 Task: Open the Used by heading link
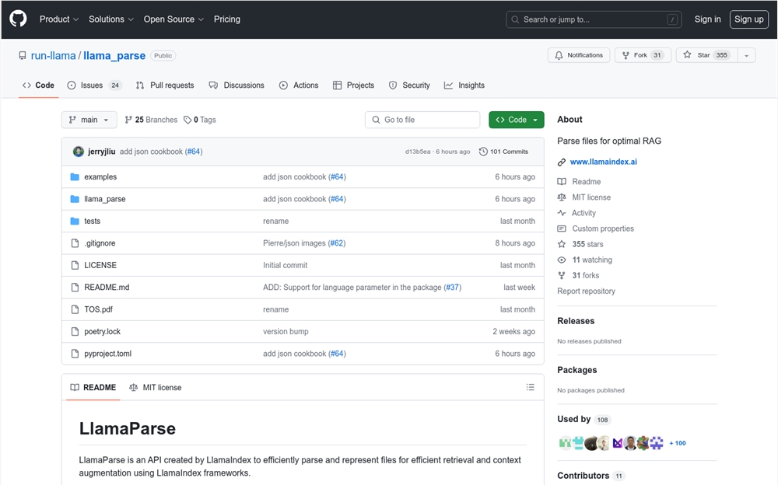(x=583, y=419)
